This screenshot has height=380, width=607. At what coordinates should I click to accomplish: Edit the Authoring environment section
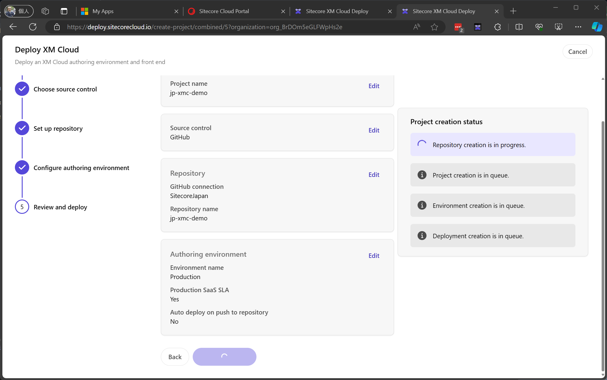pos(374,256)
